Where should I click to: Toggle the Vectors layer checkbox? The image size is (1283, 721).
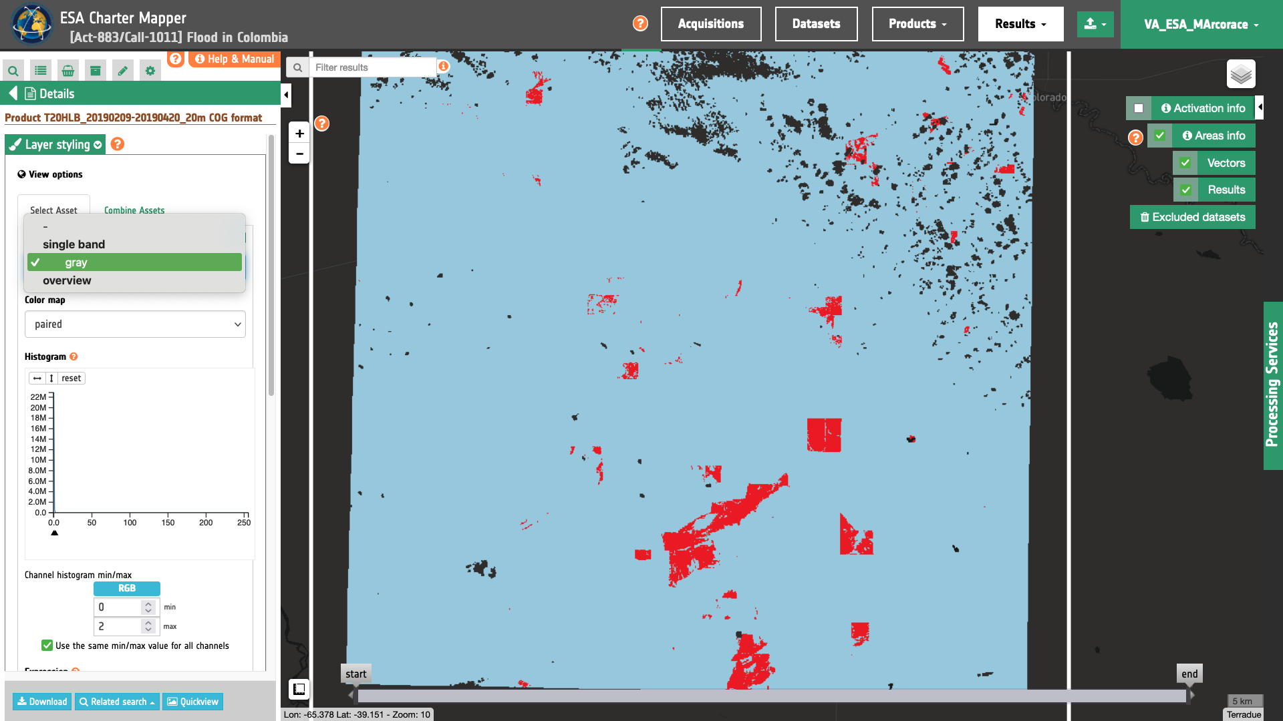[1185, 163]
